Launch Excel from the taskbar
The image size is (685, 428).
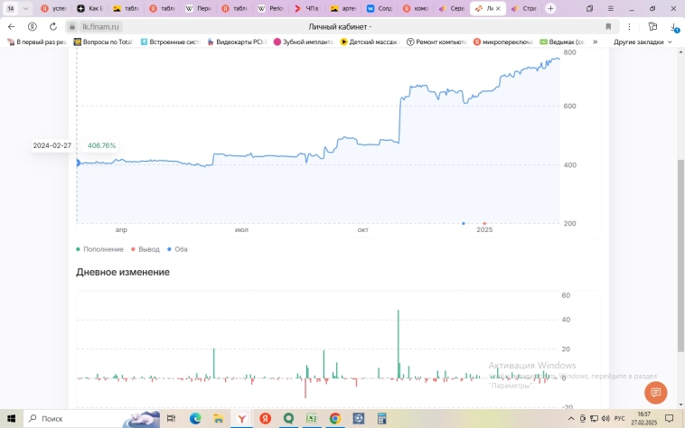311,419
